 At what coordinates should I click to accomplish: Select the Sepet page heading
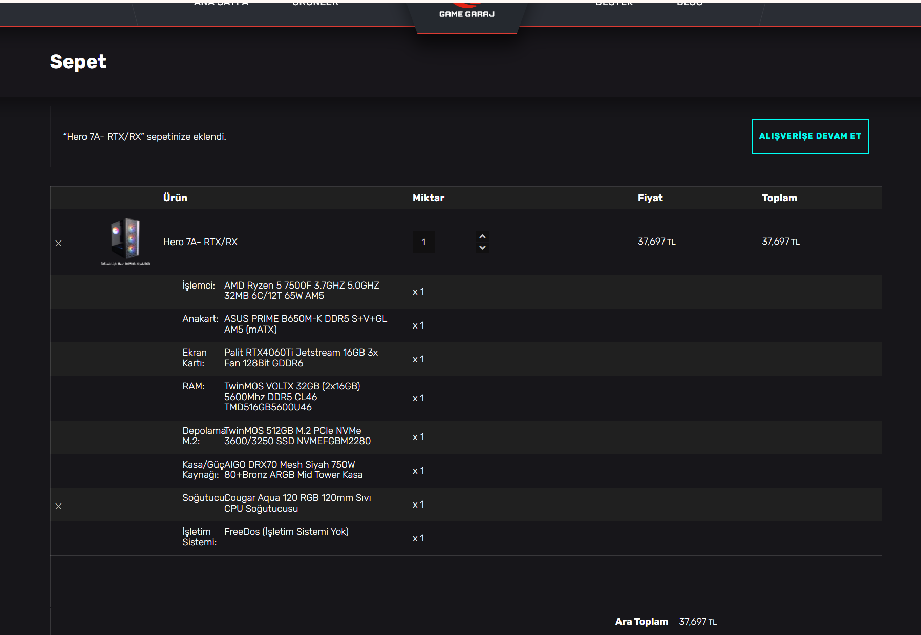coord(78,62)
